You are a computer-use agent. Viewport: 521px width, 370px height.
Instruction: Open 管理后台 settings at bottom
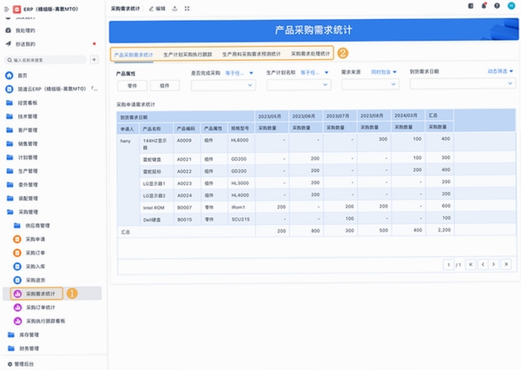click(x=21, y=364)
